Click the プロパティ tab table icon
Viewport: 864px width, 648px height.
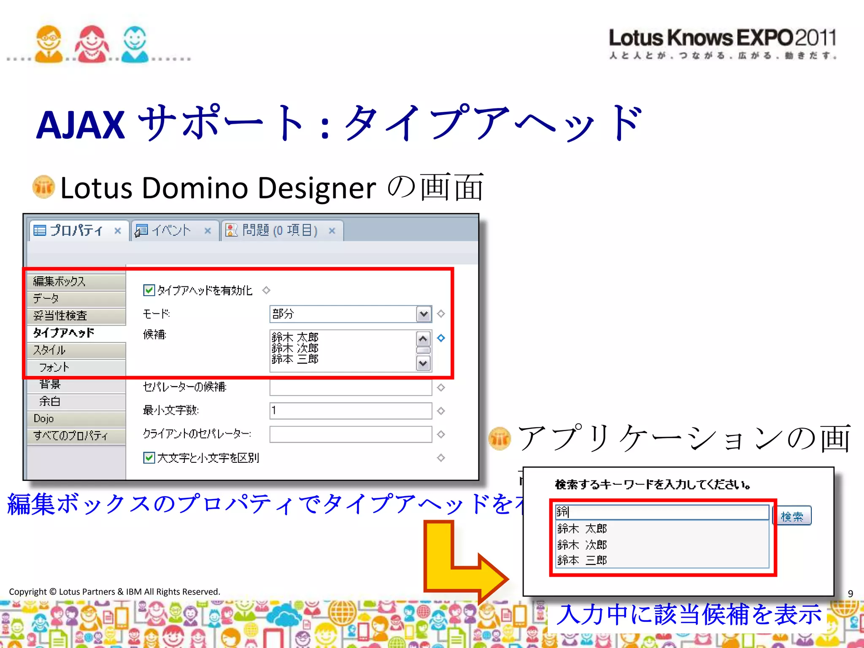tap(40, 230)
